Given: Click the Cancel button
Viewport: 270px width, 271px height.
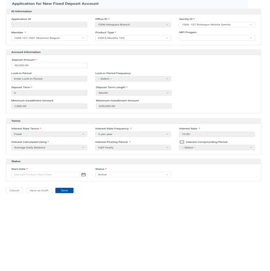Looking at the screenshot, I should tap(14, 190).
